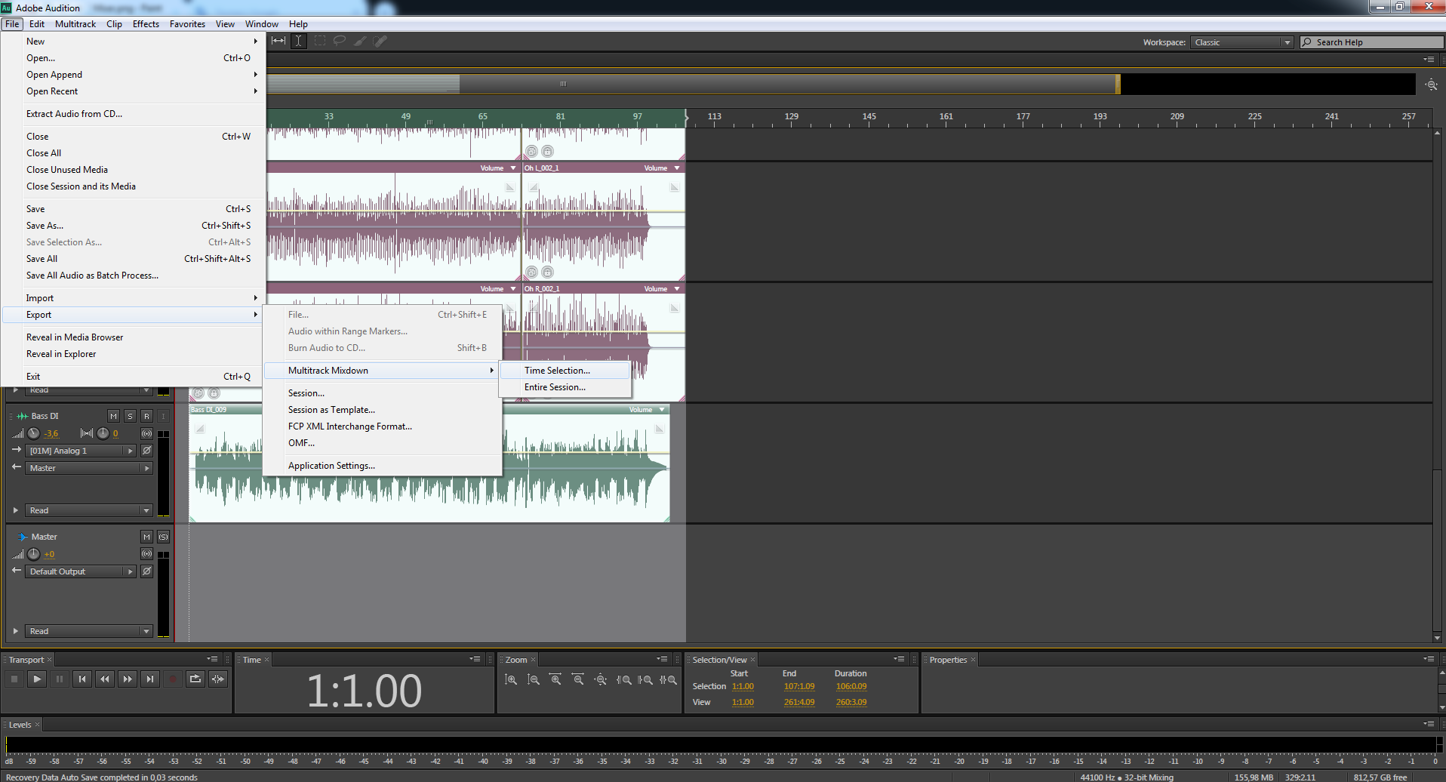Toggle Skip Selection in Transport
Viewport: 1446px width, 782px height.
coord(218,679)
